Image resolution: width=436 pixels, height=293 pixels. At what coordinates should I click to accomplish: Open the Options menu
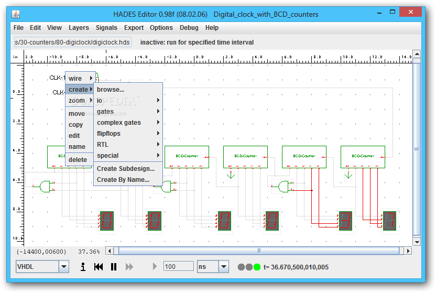pos(161,28)
